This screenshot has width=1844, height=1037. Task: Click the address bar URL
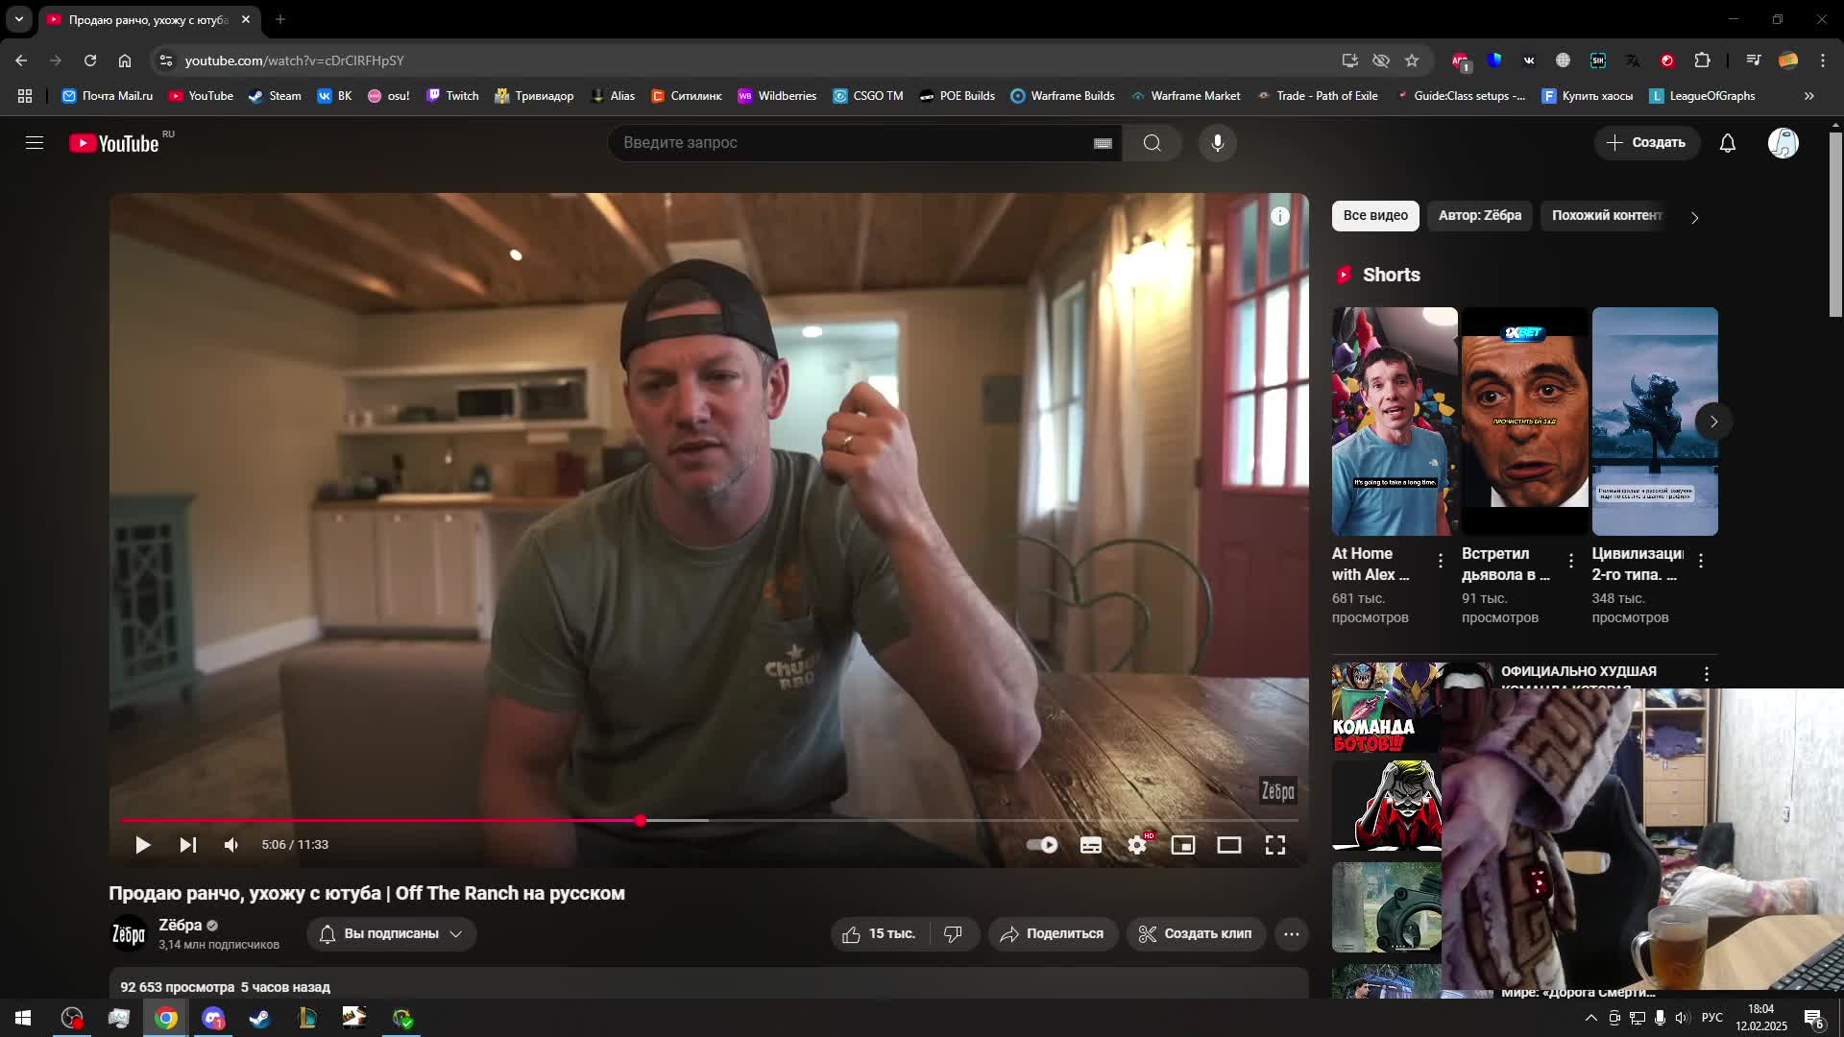[294, 60]
